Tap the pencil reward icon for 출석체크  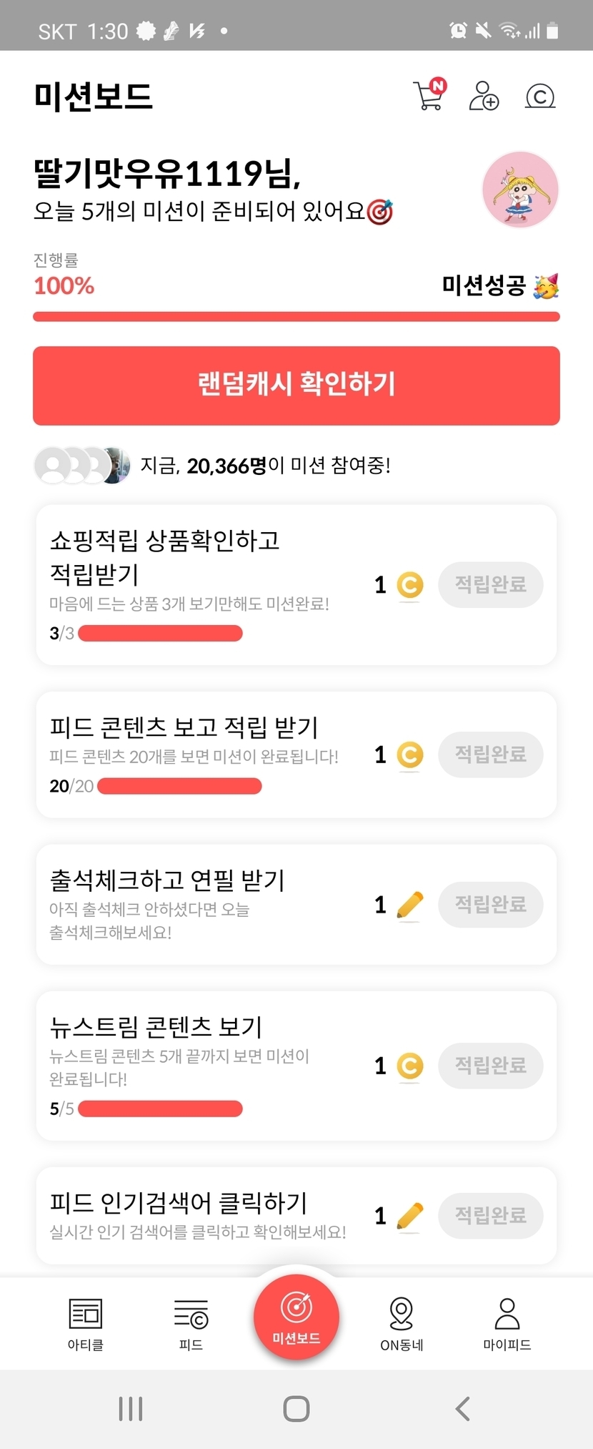[409, 905]
